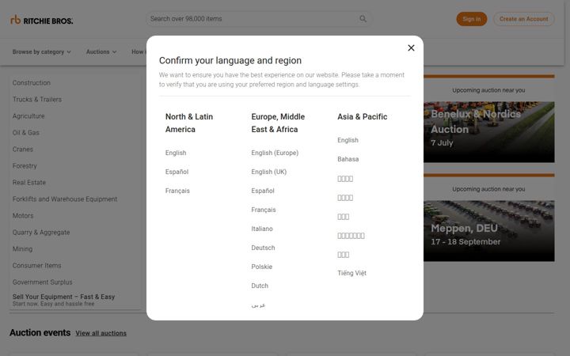
Task: Open the Auctions dropdown menu
Action: [101, 52]
